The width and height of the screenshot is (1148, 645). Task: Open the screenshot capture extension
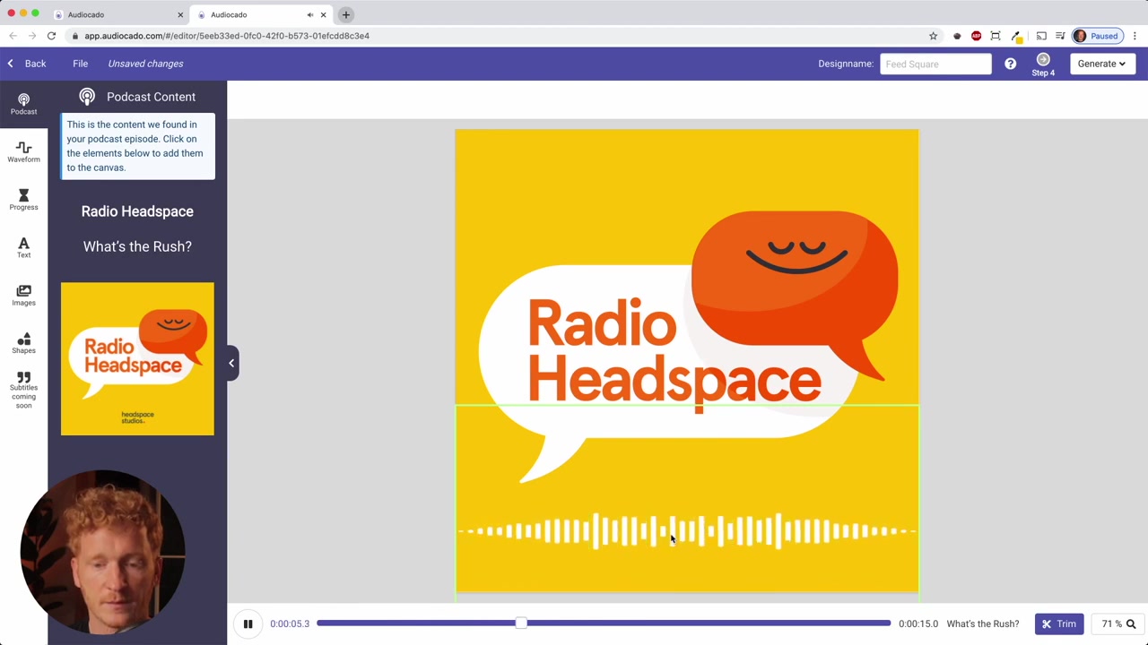pos(996,36)
